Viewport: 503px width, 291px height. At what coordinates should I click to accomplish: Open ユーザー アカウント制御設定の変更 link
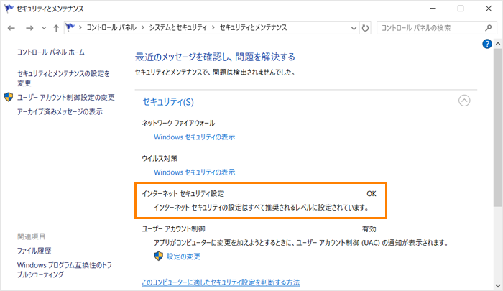(66, 97)
